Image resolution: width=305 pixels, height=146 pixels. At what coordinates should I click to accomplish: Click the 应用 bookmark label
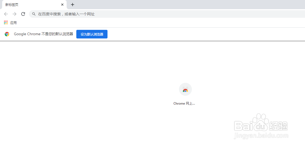pos(13,23)
